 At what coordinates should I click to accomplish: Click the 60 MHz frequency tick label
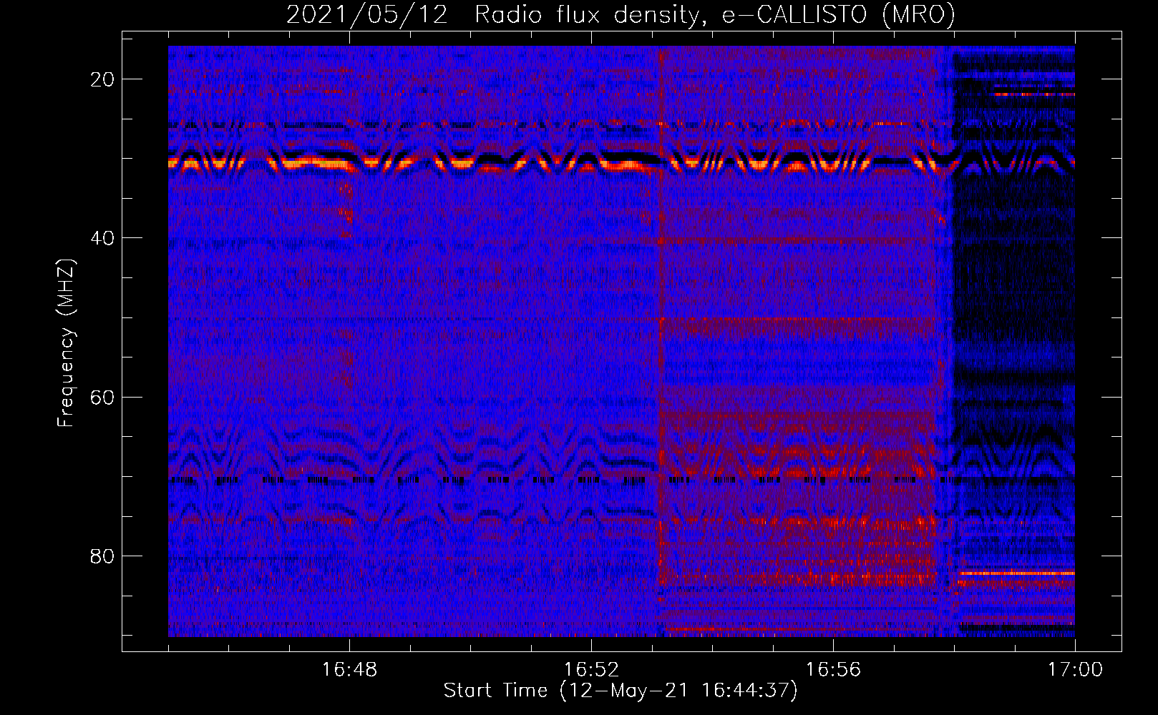coord(102,397)
